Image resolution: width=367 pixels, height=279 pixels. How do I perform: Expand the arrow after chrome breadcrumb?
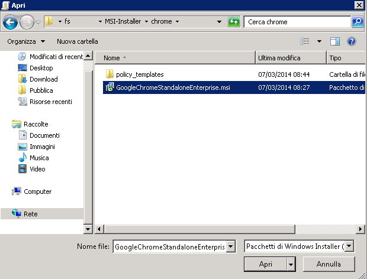177,21
